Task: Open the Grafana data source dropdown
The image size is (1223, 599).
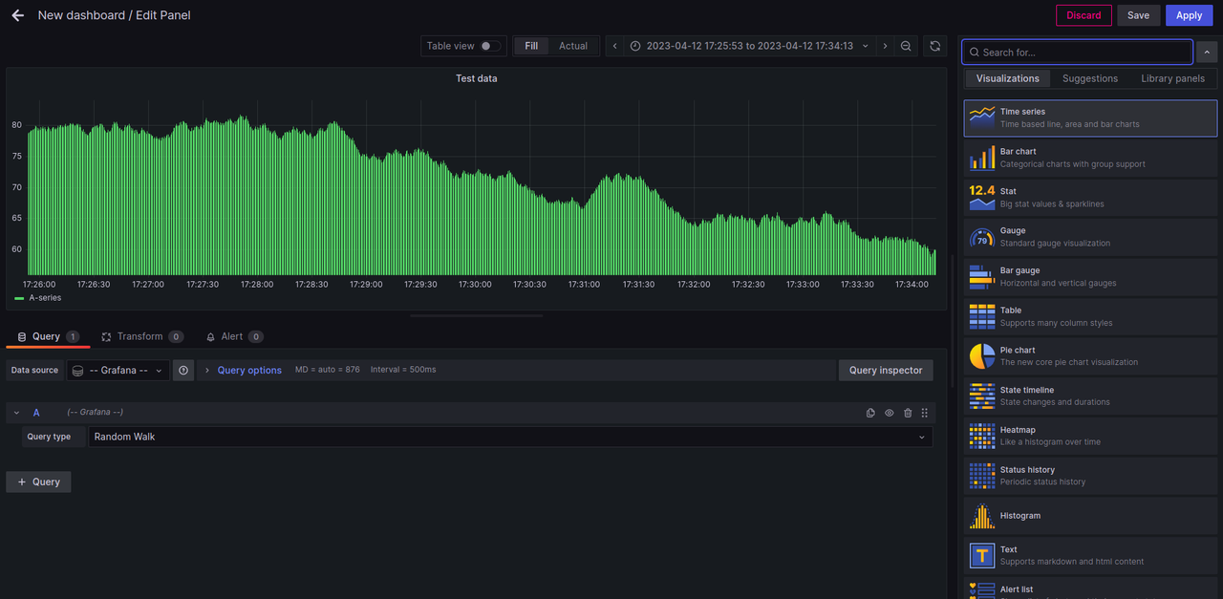Action: point(118,370)
